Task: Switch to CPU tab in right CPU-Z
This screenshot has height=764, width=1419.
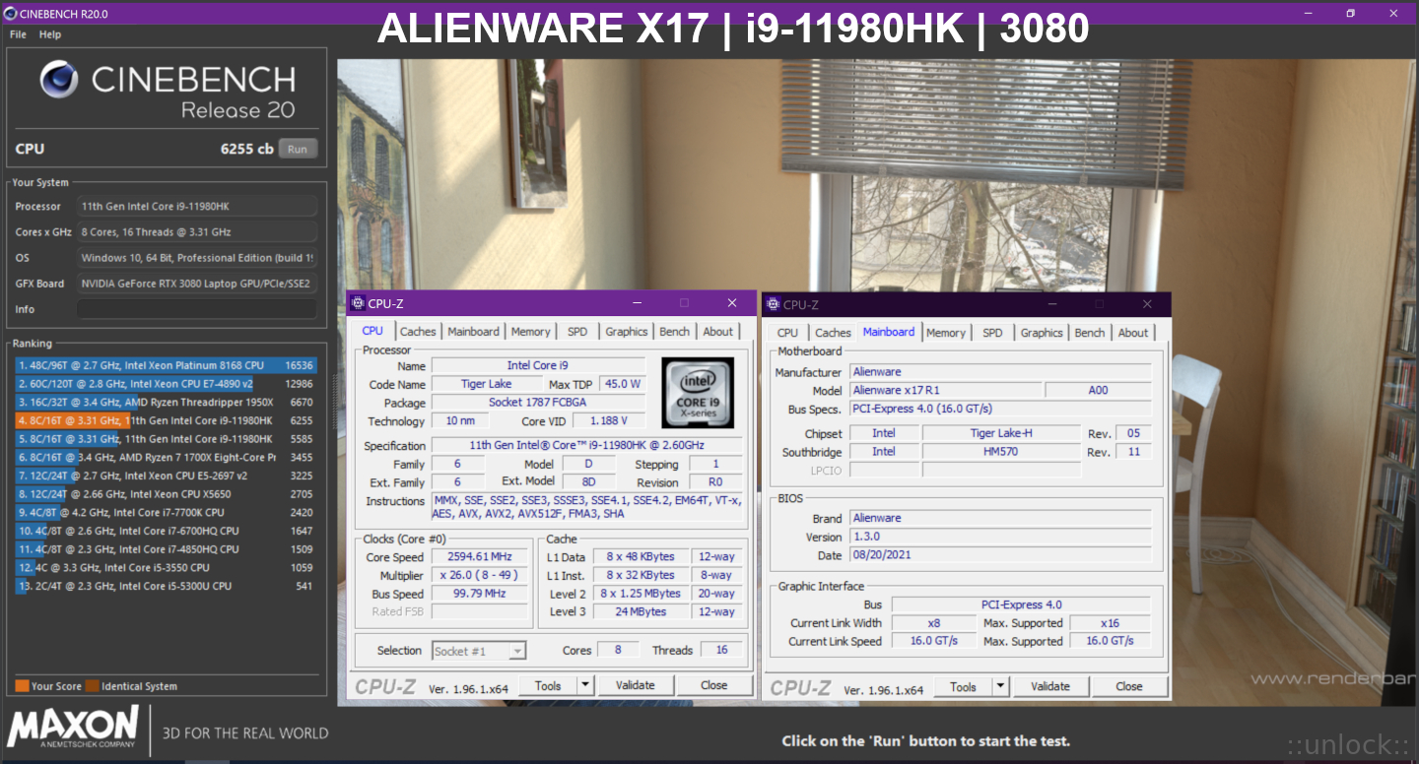Action: point(787,333)
